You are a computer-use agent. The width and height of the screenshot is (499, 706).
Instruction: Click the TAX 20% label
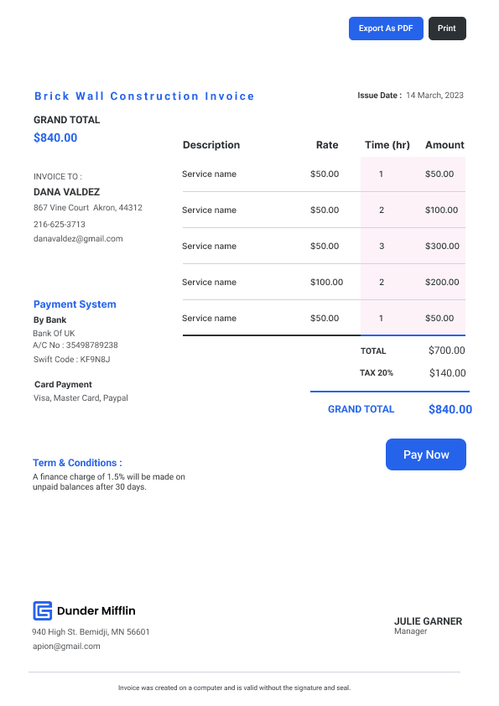click(x=377, y=373)
